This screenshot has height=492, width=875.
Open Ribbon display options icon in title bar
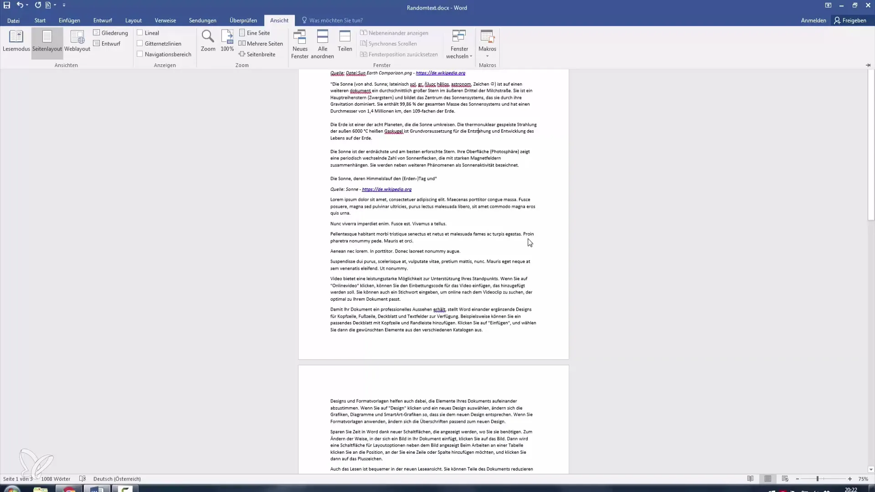828,5
